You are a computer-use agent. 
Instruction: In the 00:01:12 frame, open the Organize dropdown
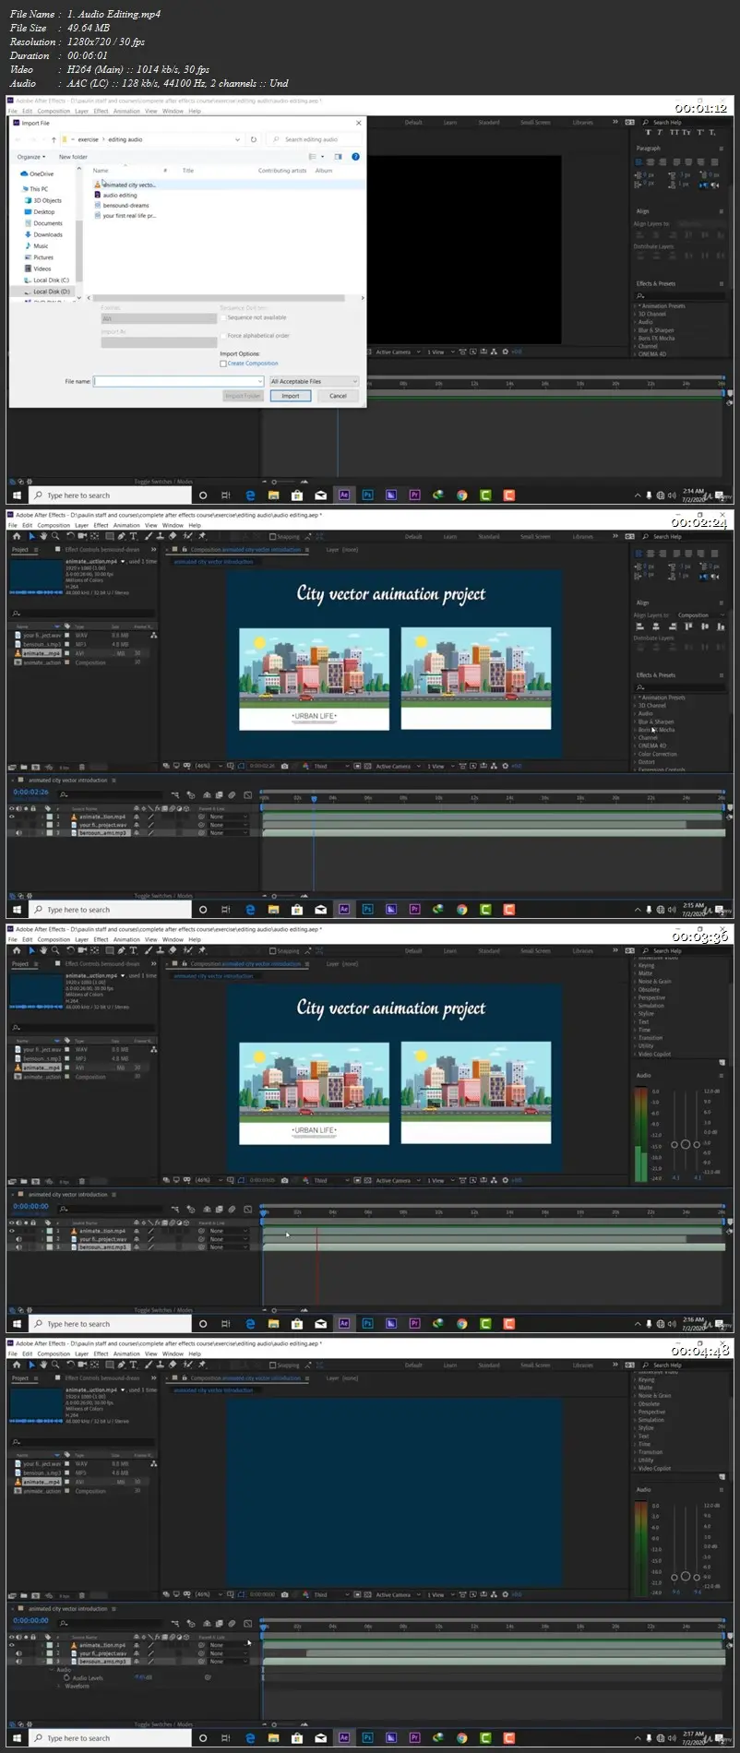click(30, 157)
